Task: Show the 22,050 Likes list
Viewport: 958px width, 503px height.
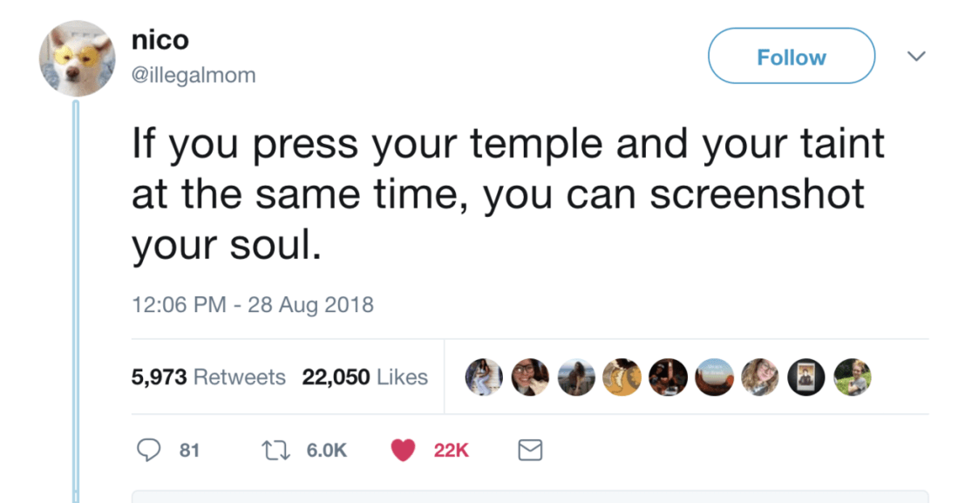Action: pos(364,377)
